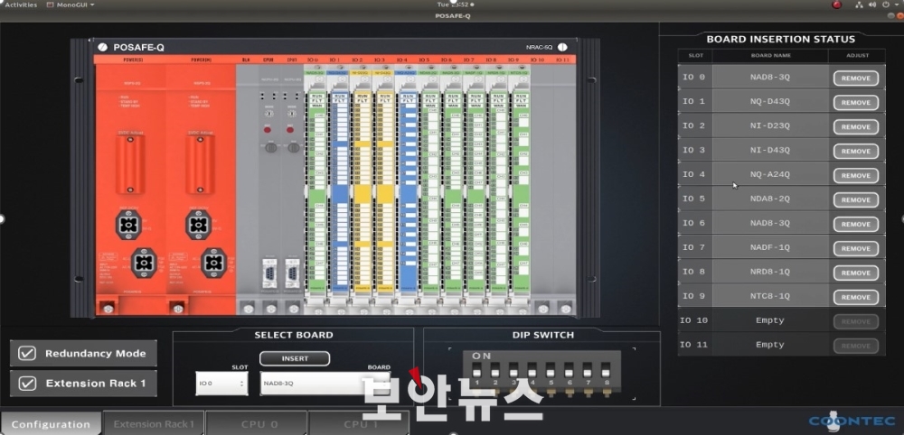Screen dimensions: 904x435
Task: Remove the NRD8-1Q board in IO 8
Action: pos(855,273)
